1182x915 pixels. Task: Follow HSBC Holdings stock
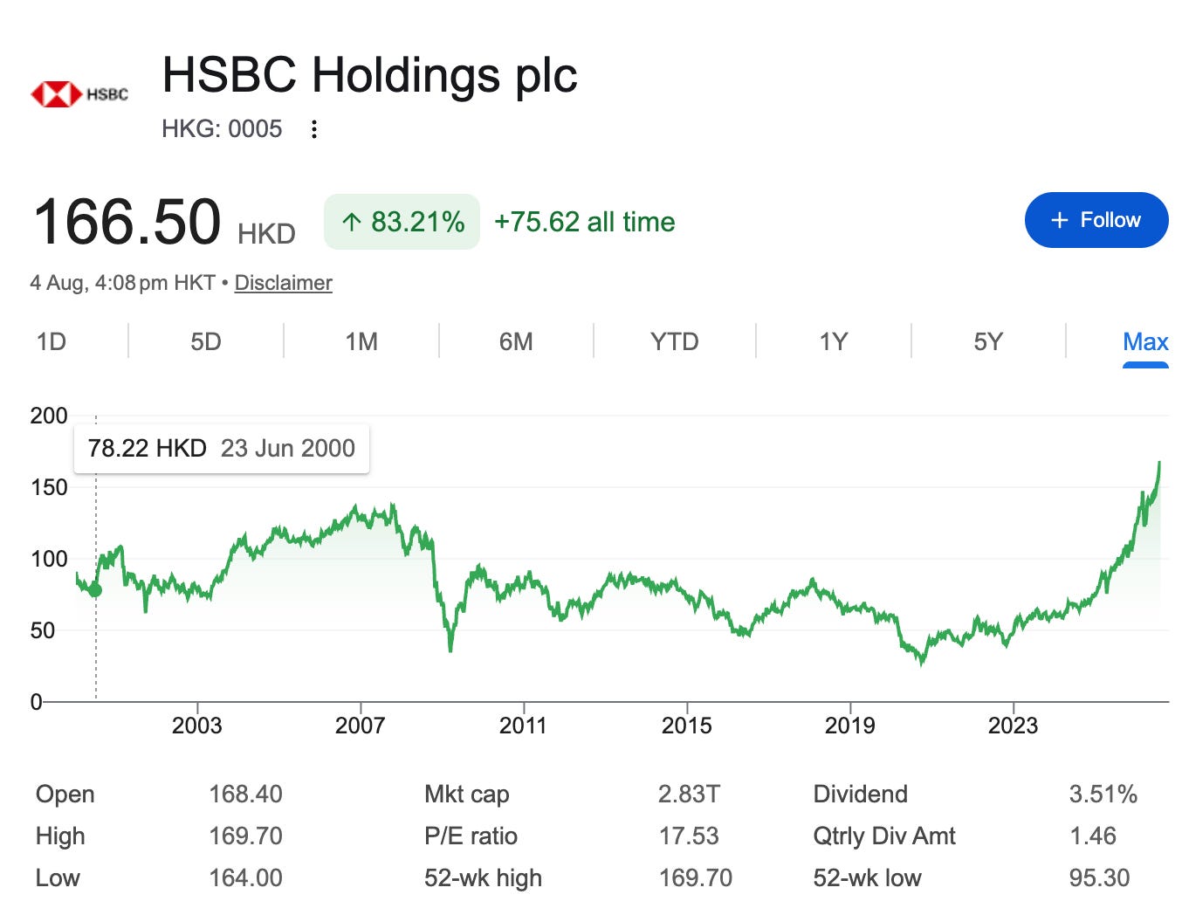[x=1096, y=220]
